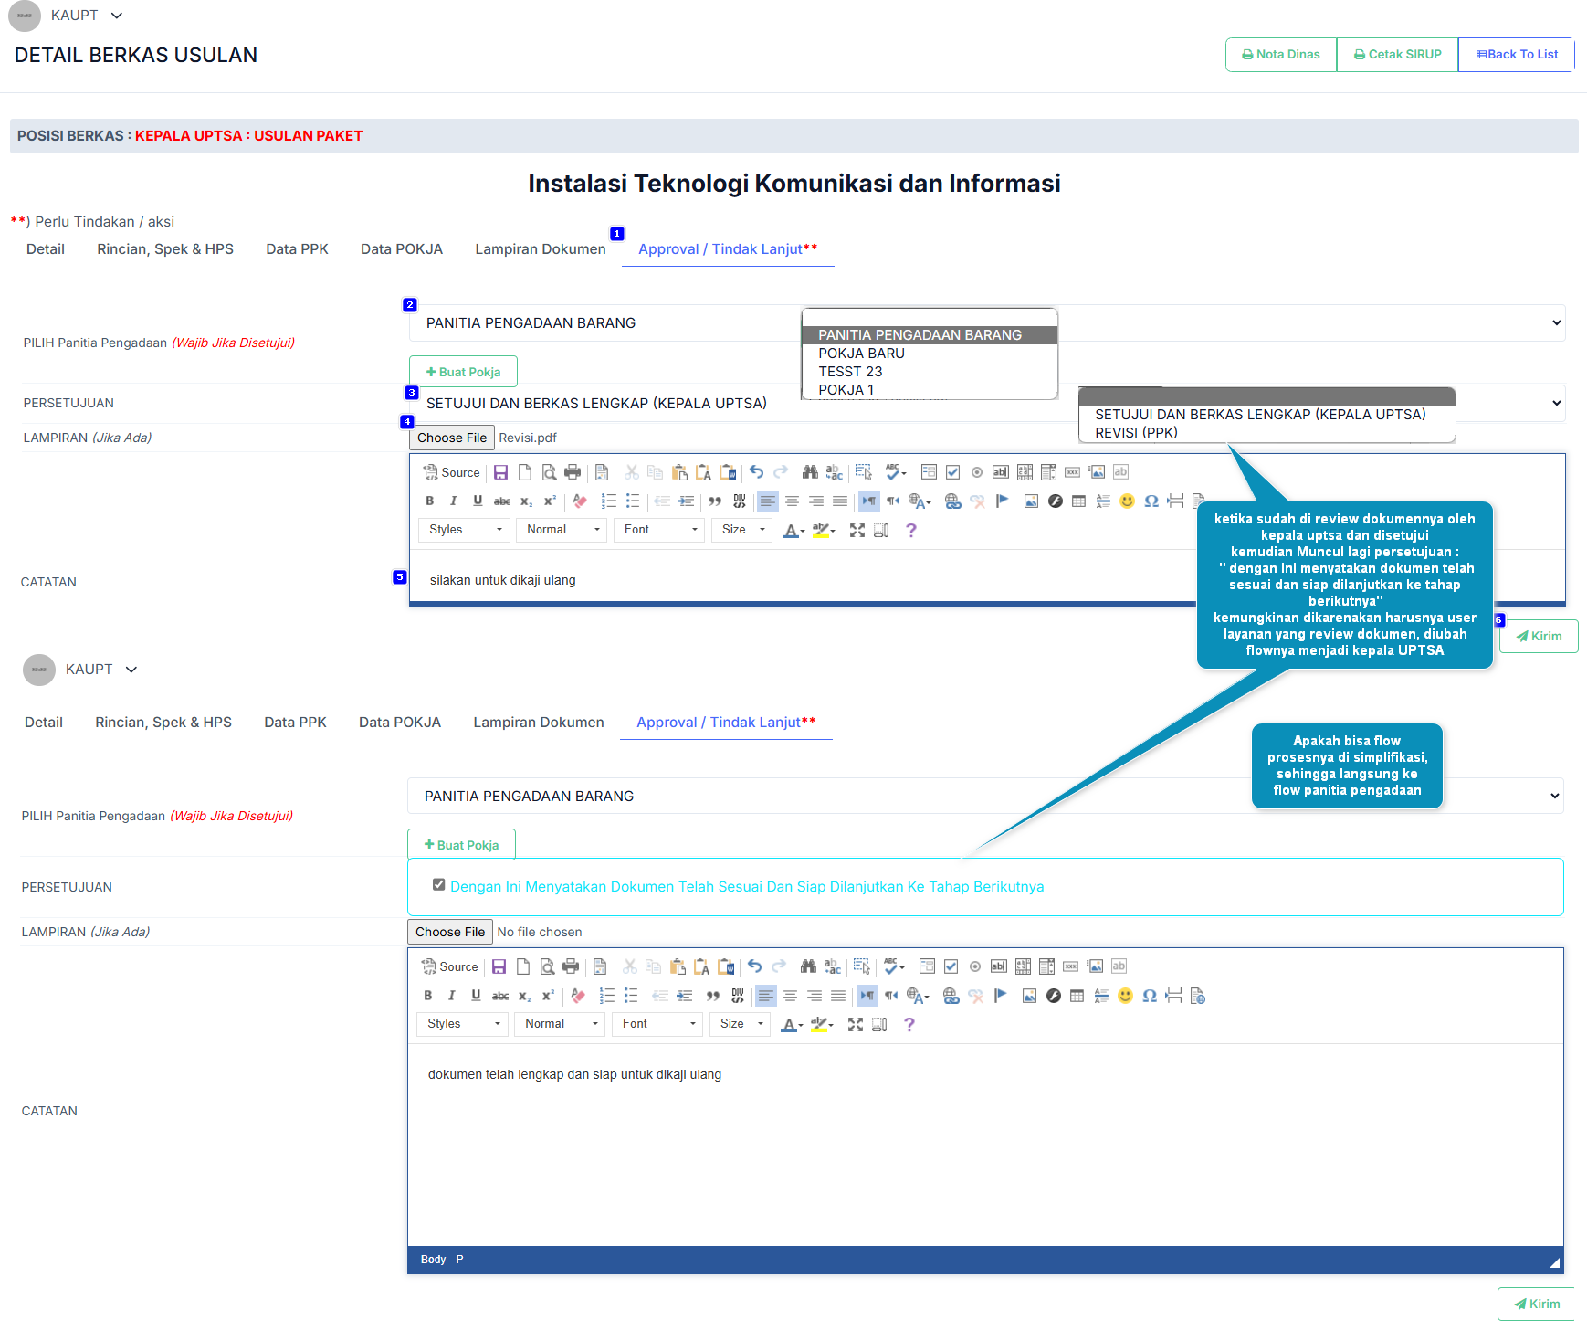Open text color picker in the upper editor
This screenshot has height=1330, width=1587.
(793, 530)
